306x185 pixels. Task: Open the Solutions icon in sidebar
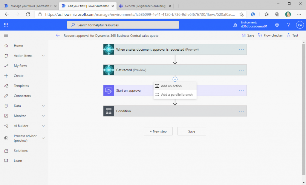click(6, 150)
